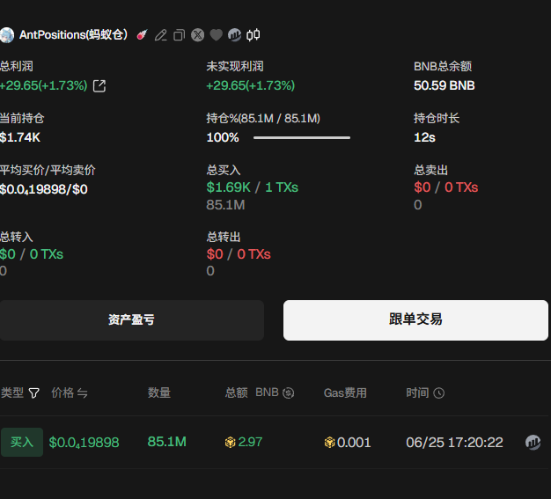The height and width of the screenshot is (499, 551).
Task: Click average price $0.0₄19898/$0 value
Action: coord(44,190)
